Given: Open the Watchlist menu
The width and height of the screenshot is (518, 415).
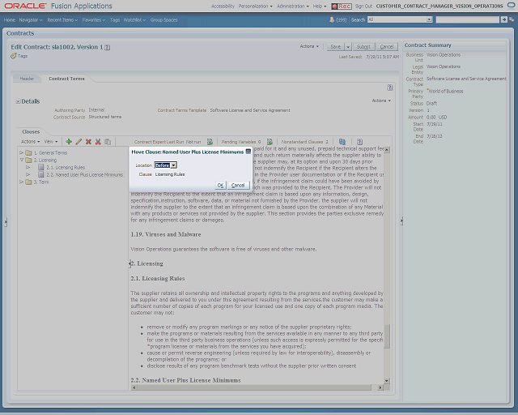Looking at the screenshot, I should [x=134, y=19].
